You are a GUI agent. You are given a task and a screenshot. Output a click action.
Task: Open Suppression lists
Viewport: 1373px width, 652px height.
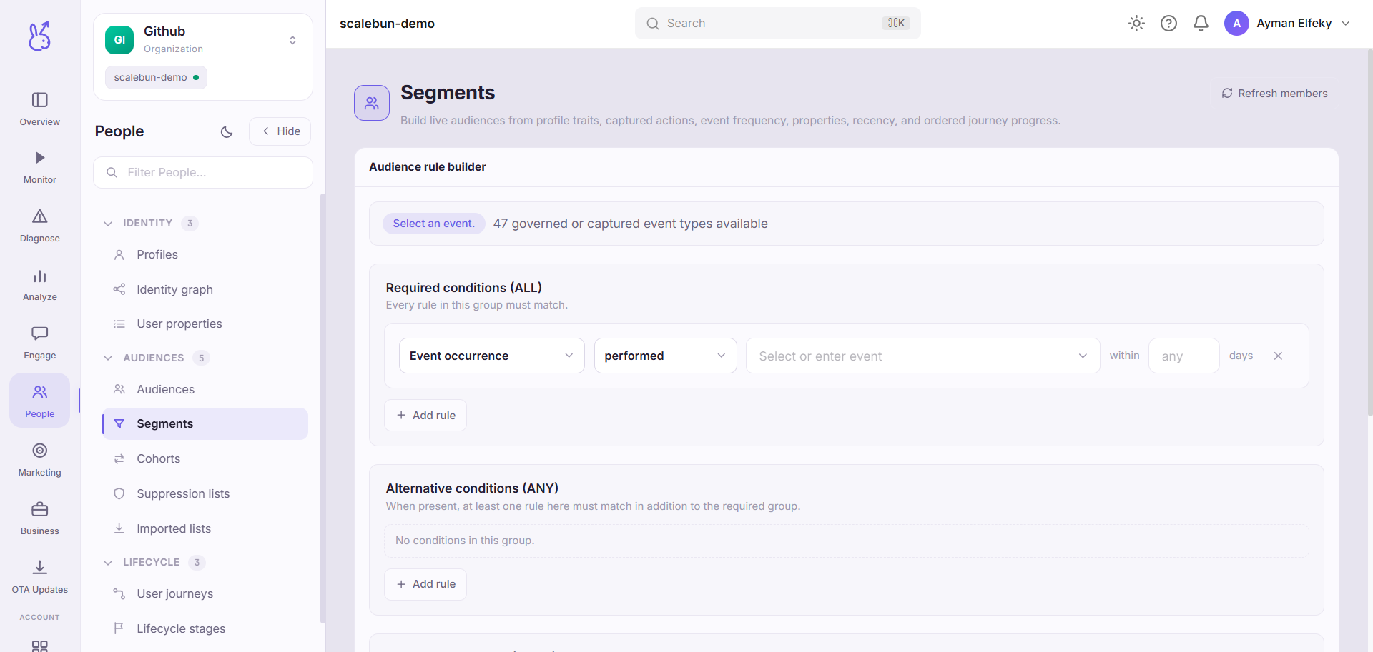click(205, 493)
